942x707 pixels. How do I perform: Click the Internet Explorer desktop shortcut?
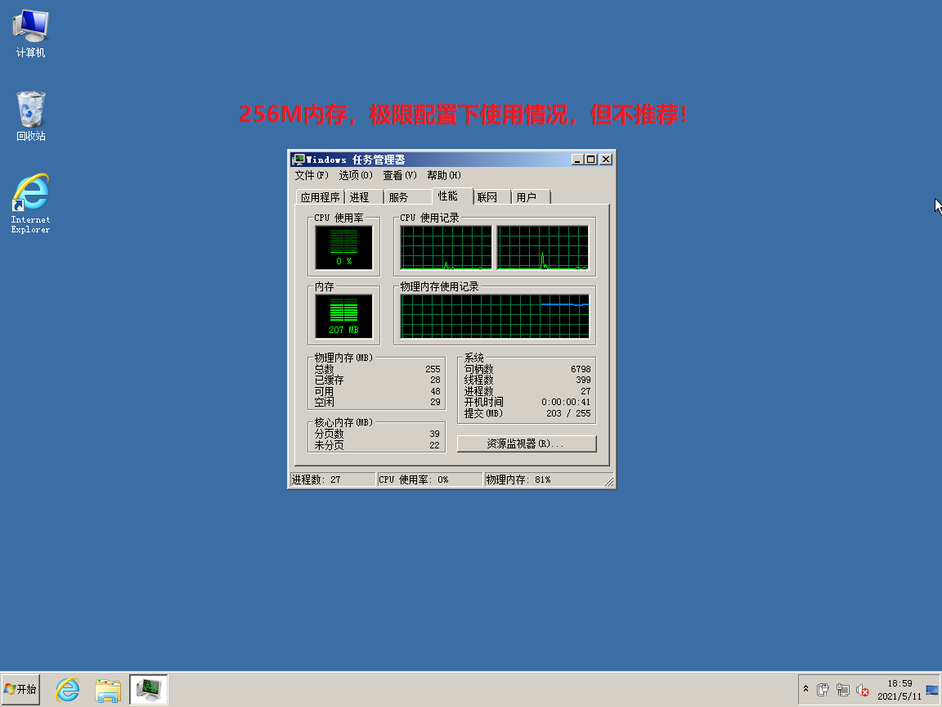30,201
